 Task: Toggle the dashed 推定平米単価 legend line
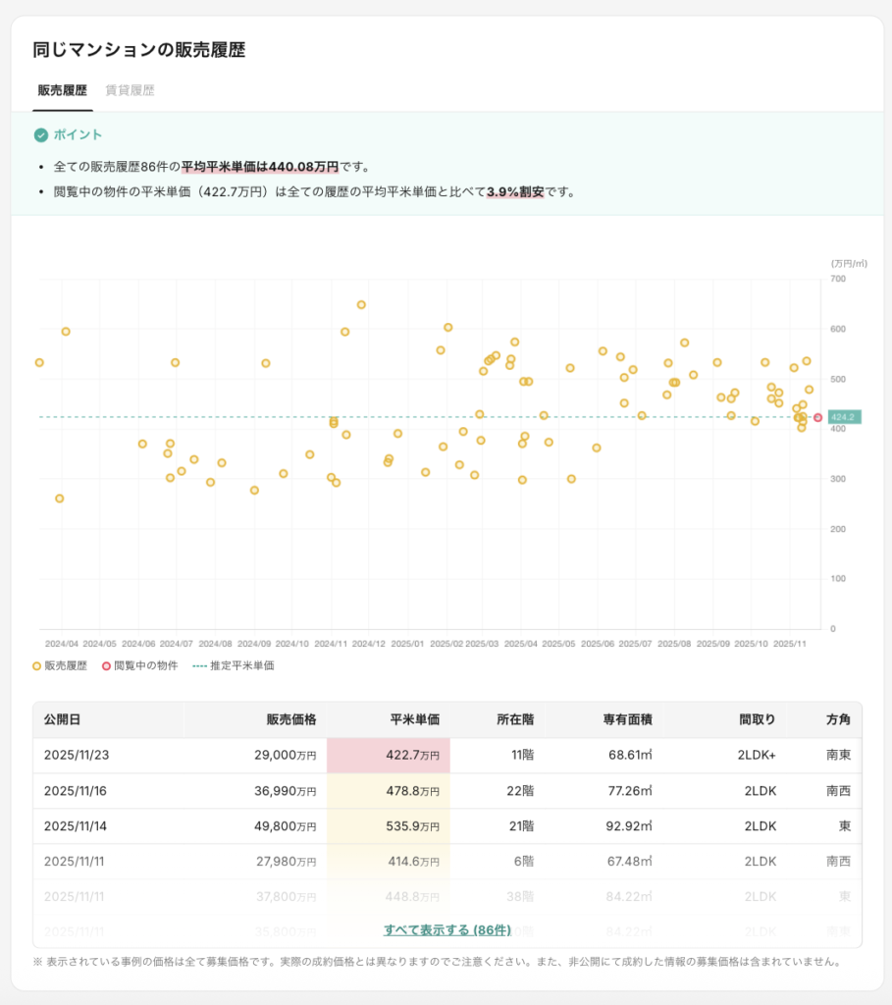(199, 665)
